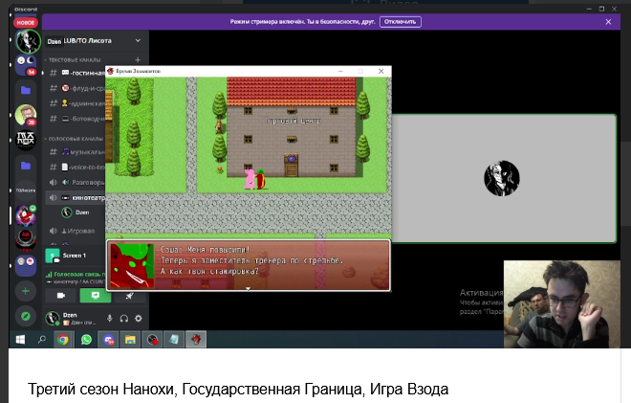This screenshot has height=403, width=631.
Task: Expand the server folder with two face icons
Action: (26, 265)
